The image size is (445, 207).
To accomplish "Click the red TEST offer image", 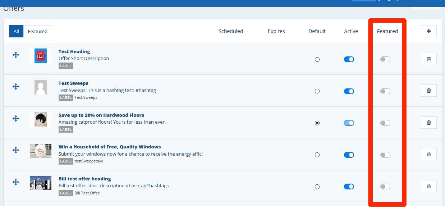I will pos(41,56).
